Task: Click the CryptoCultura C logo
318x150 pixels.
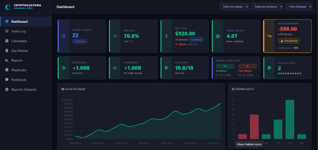Action: point(8,7)
